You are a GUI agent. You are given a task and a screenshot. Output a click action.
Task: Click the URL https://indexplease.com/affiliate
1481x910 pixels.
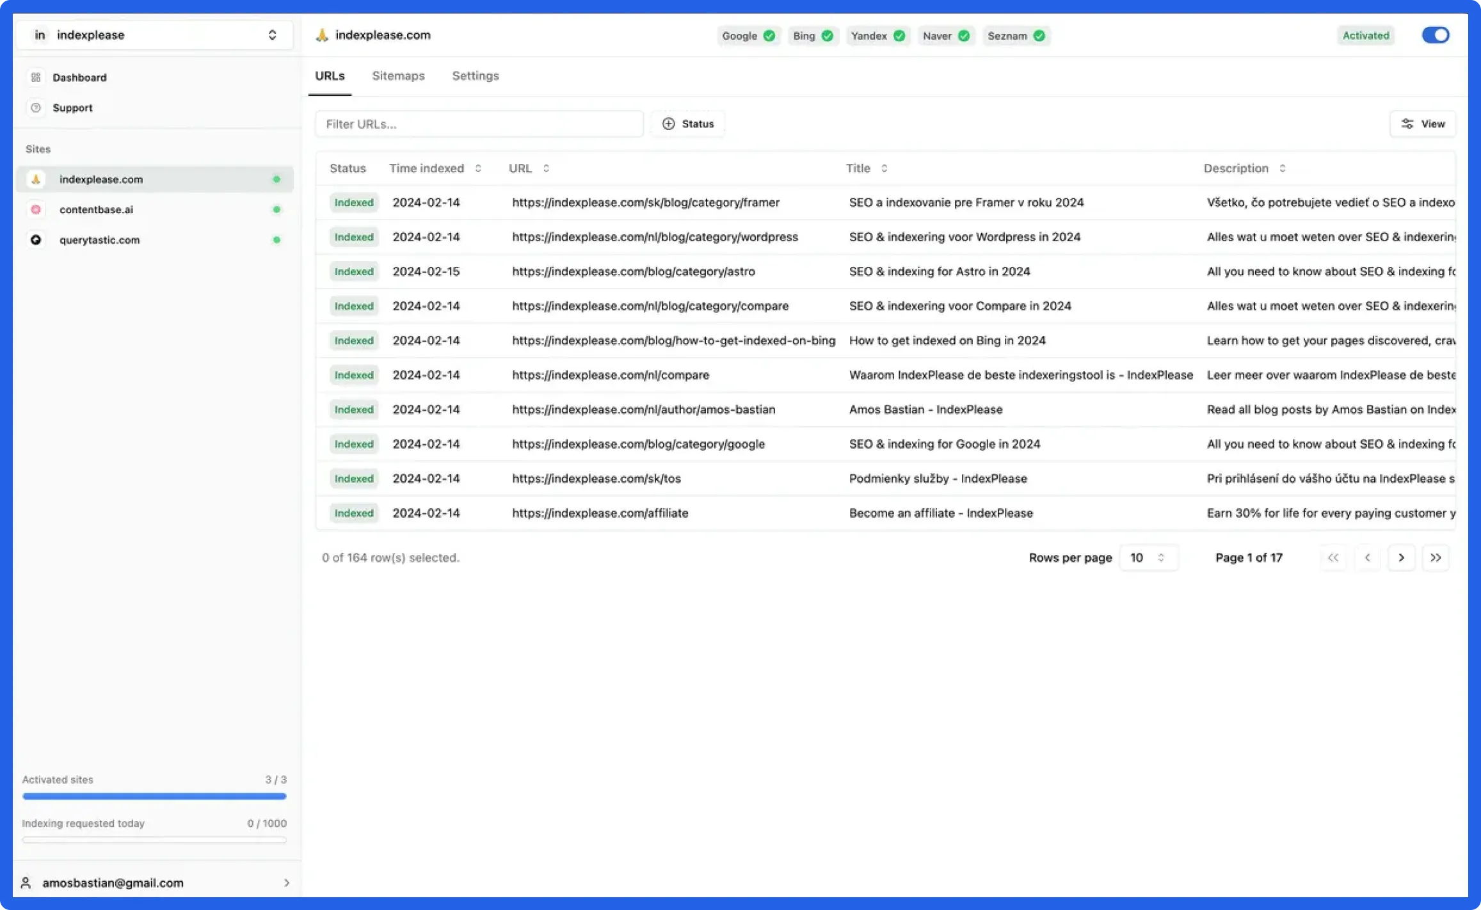pos(600,513)
